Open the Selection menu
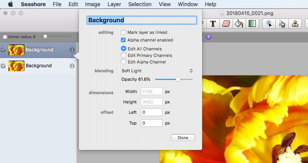Image resolution: width=308 pixels, height=163 pixels. click(x=140, y=4)
